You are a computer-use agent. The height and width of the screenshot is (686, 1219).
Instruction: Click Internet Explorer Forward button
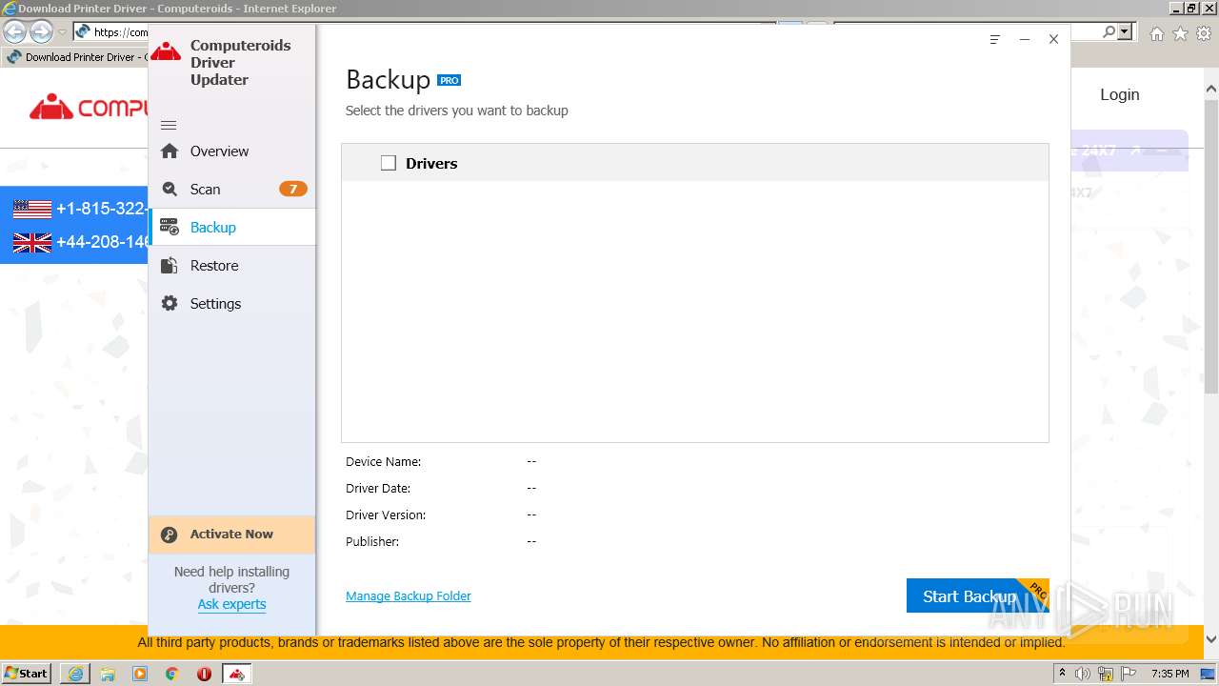[41, 31]
